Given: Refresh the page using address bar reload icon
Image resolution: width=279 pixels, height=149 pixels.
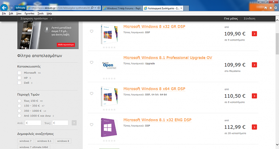Looking at the screenshot, I should click(99, 8).
